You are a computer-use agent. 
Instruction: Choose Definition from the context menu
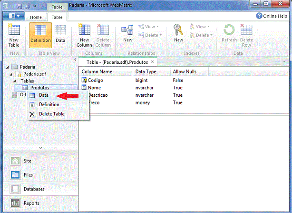58,104
